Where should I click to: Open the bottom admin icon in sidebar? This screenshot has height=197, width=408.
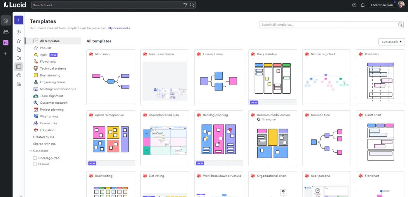[x=19, y=84]
